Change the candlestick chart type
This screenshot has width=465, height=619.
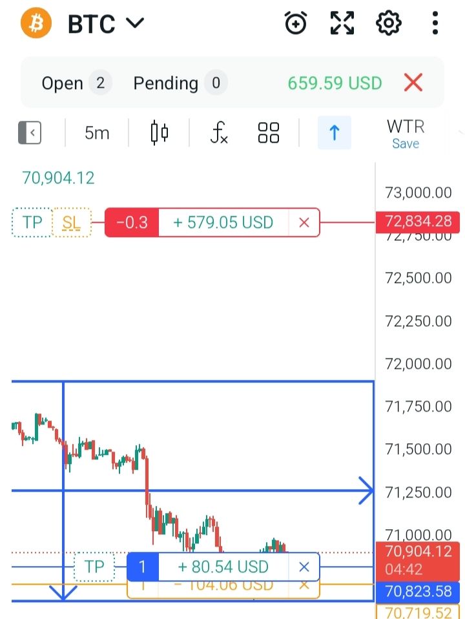pos(159,133)
